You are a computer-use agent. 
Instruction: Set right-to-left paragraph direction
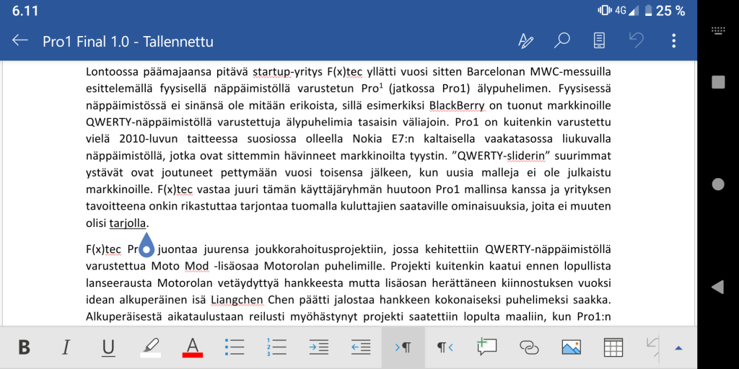[445, 348]
